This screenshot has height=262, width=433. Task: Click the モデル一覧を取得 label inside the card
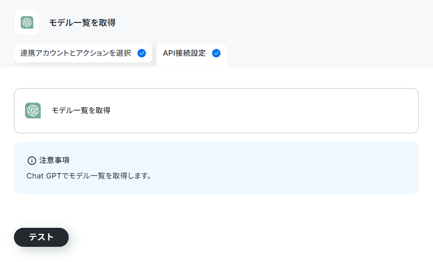pyautogui.click(x=81, y=111)
